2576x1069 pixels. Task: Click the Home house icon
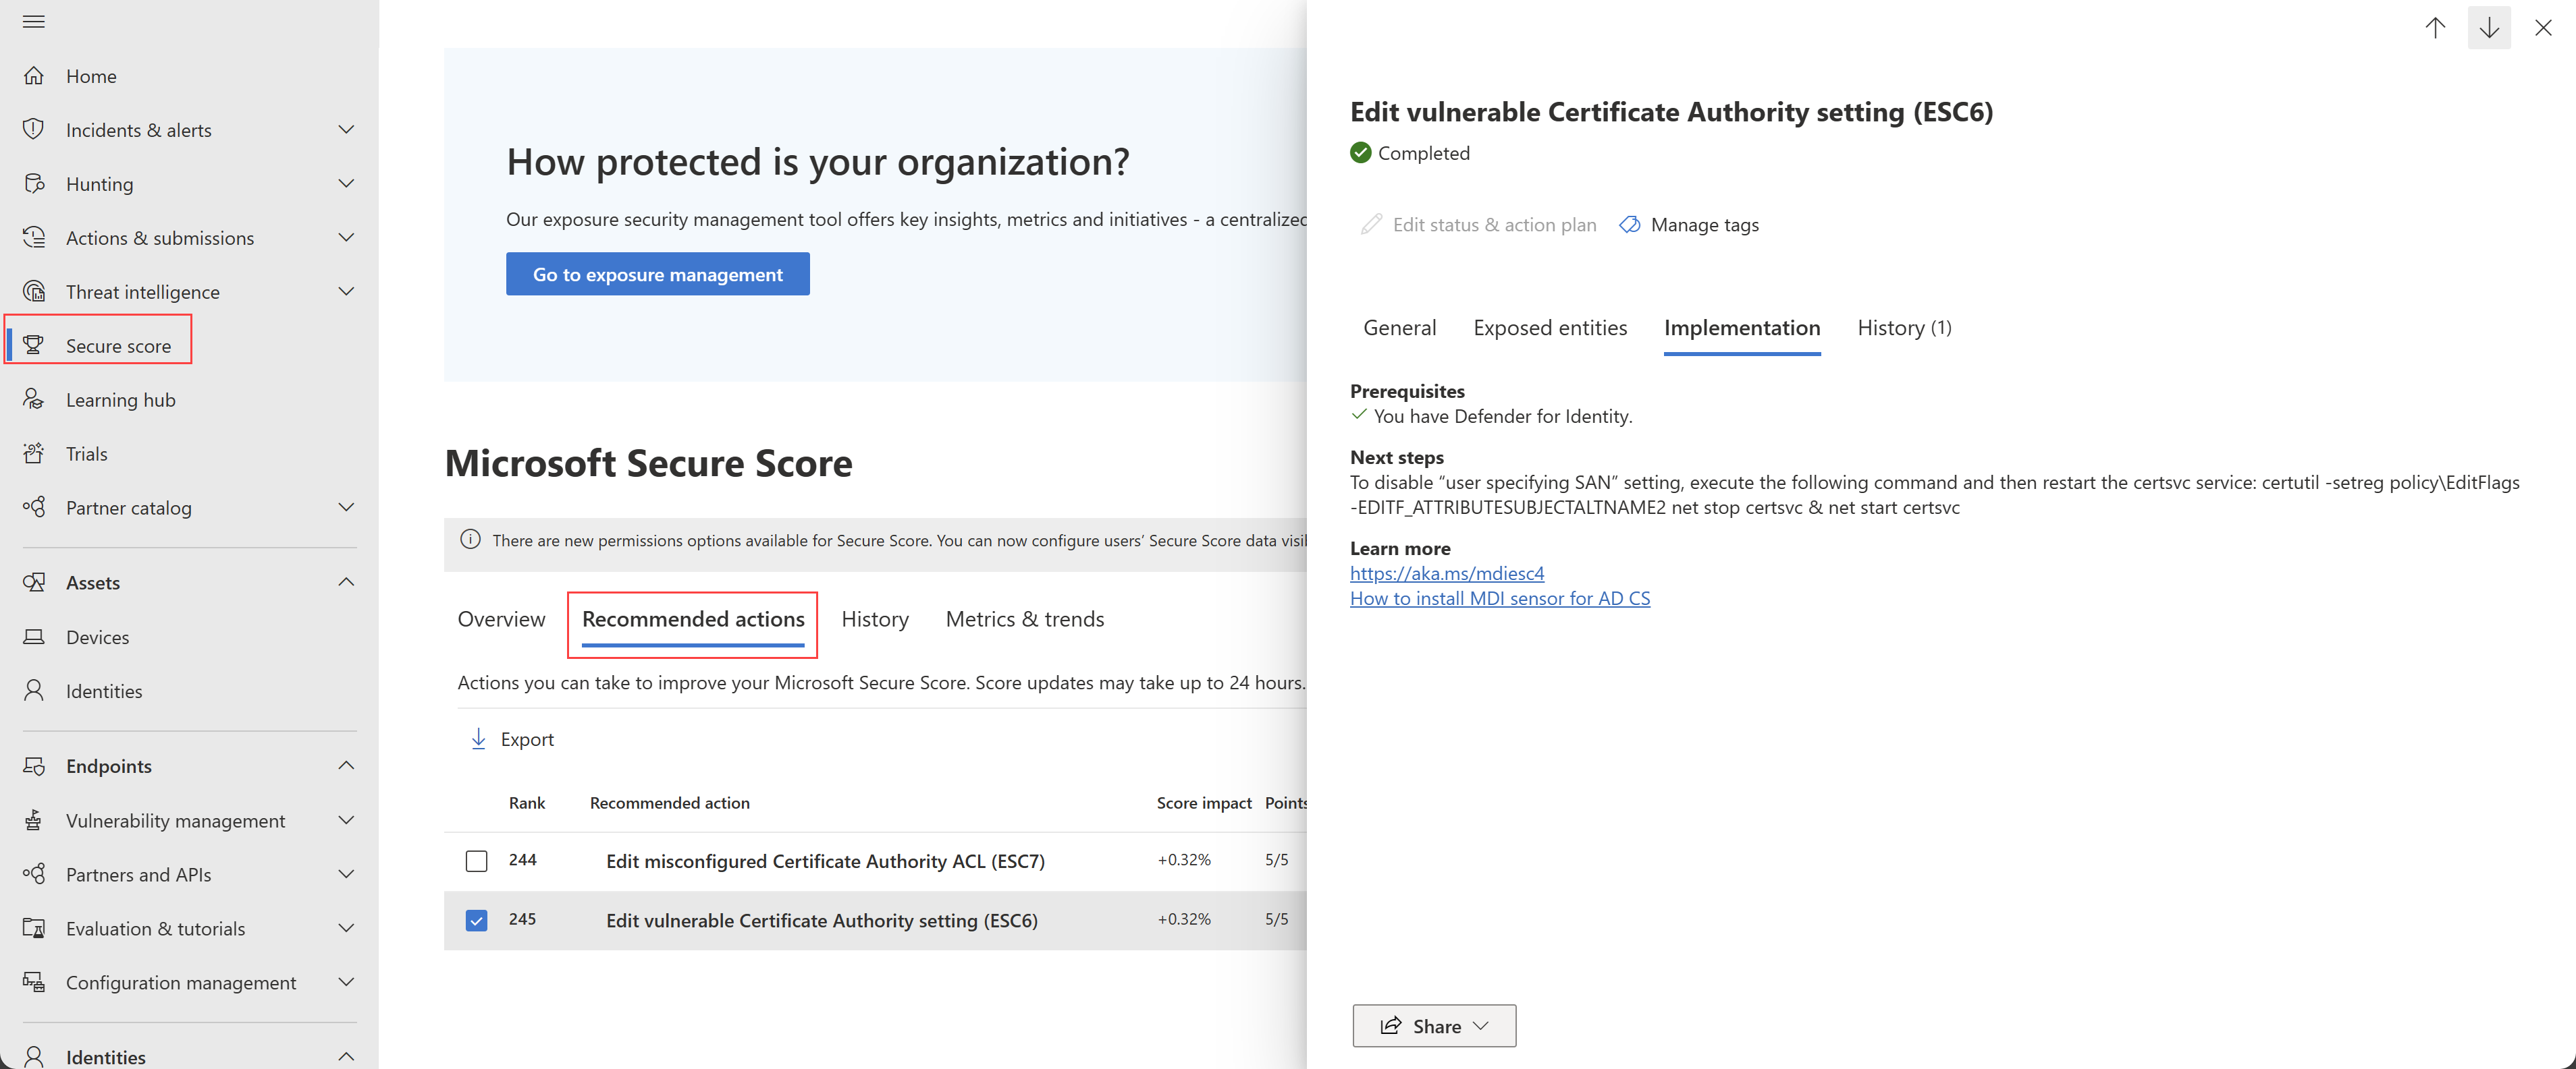[x=34, y=76]
